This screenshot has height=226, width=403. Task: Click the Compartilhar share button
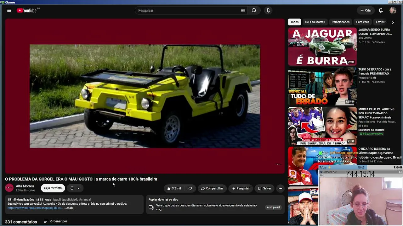[x=212, y=188]
